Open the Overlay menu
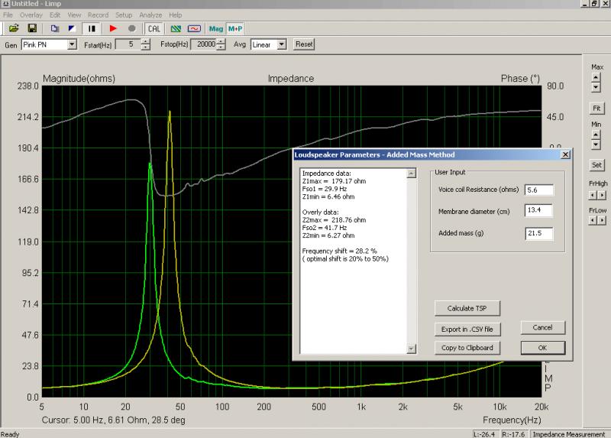611x438 pixels. 31,15
